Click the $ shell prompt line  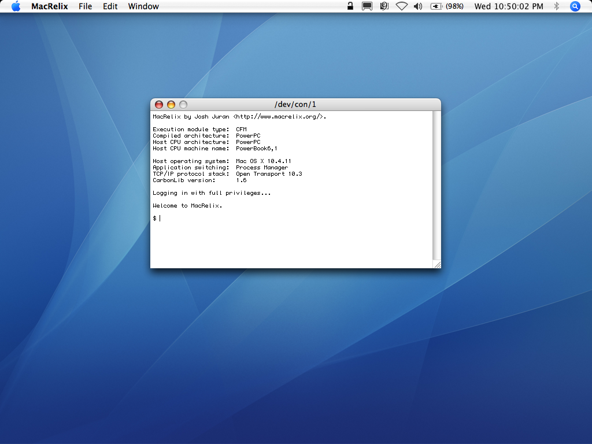(157, 218)
